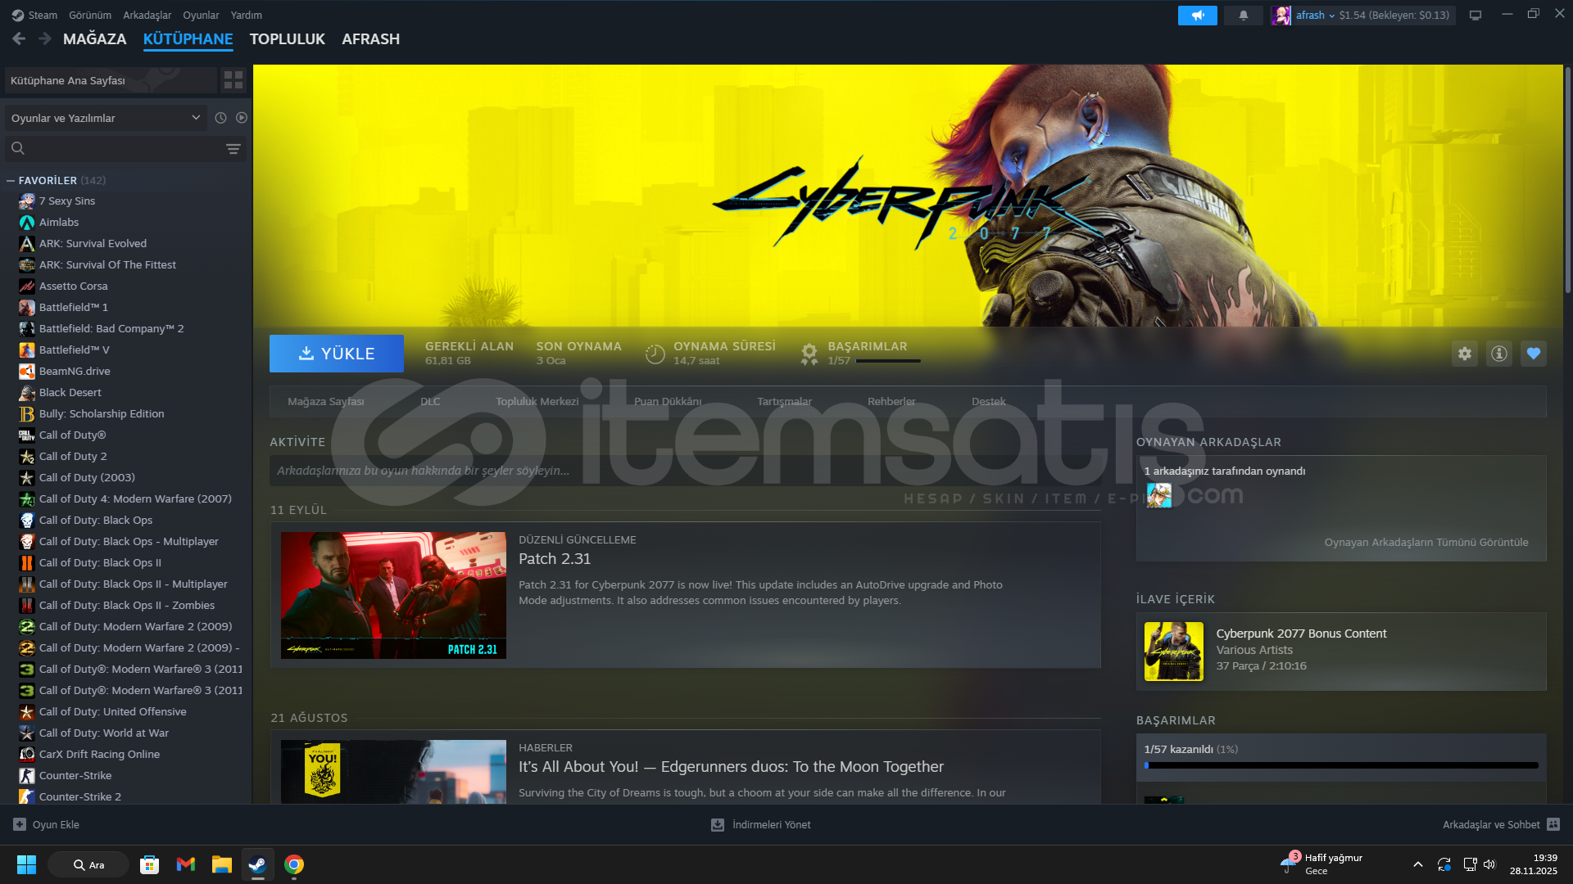Collapse the FAVORİLER category
This screenshot has width=1573, height=884.
(x=11, y=181)
